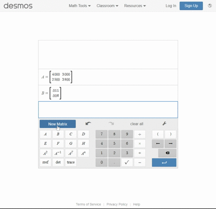
Task: Click the empty expression input box
Action: tap(108, 109)
